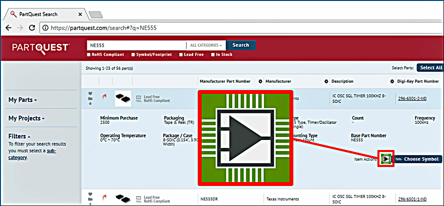Click the Texas Instruments manufacturer cell

[x=282, y=199]
